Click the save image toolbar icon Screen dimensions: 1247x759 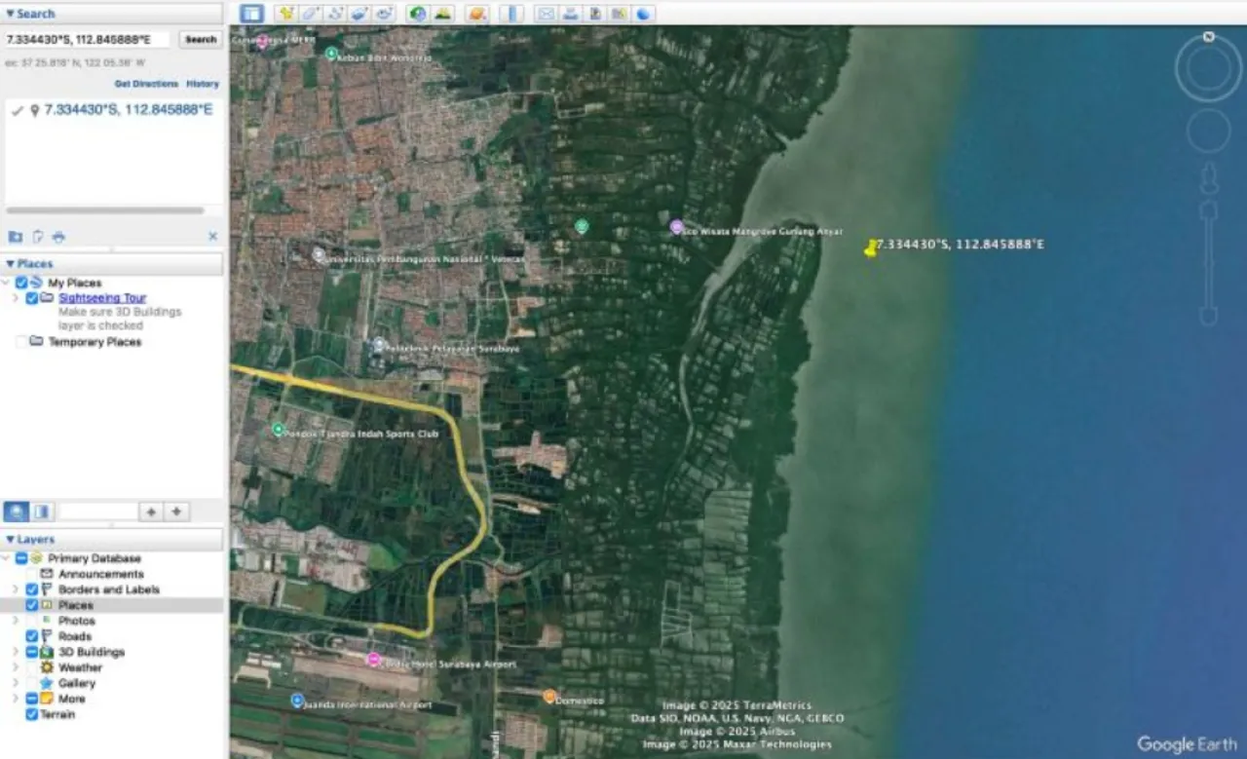[x=594, y=14]
